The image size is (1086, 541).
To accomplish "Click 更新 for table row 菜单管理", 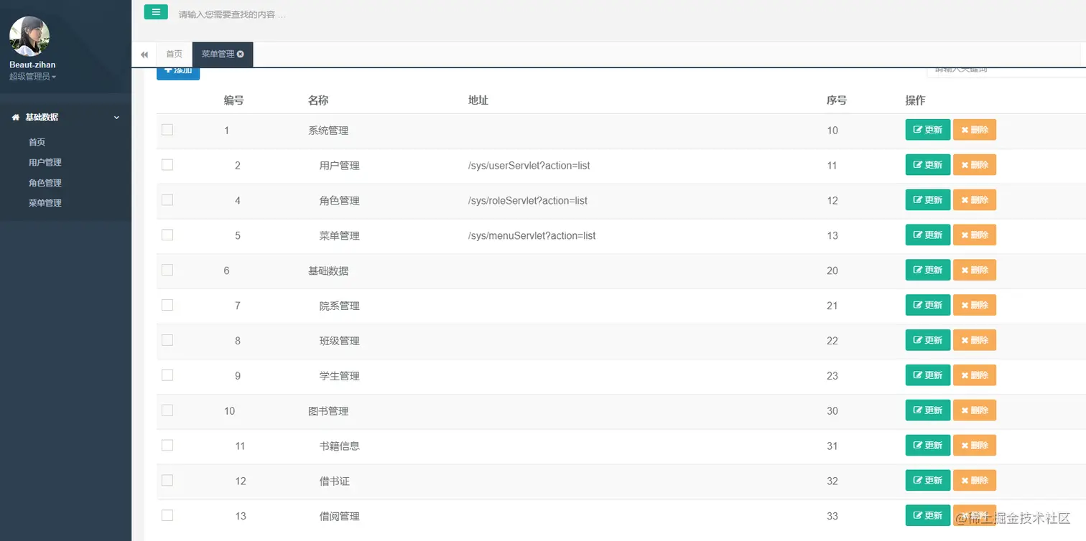I will point(928,235).
